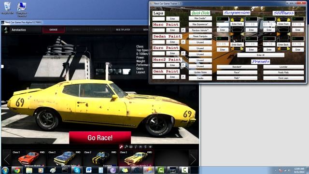Open the Command Prompt taskbar icon

(65, 170)
